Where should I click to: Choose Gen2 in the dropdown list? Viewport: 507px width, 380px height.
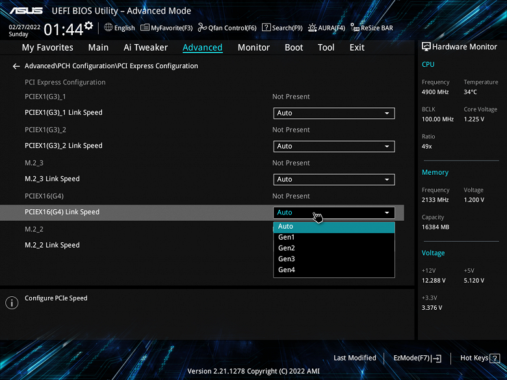tap(334, 248)
